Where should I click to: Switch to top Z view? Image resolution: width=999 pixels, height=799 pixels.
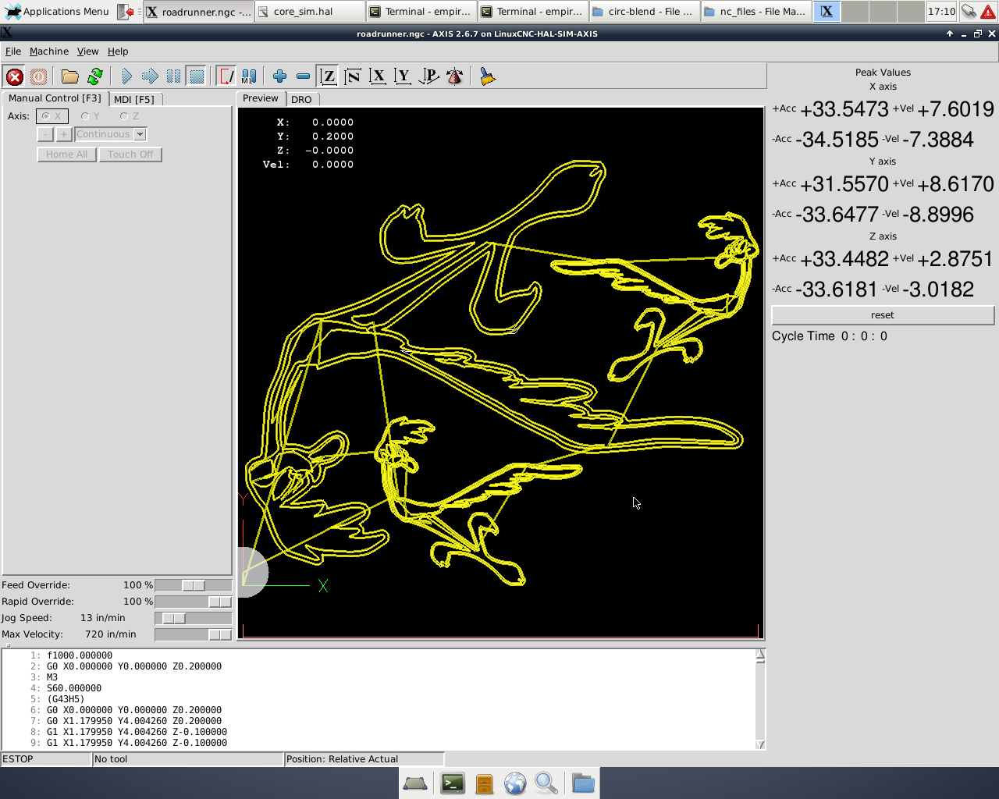[329, 76]
